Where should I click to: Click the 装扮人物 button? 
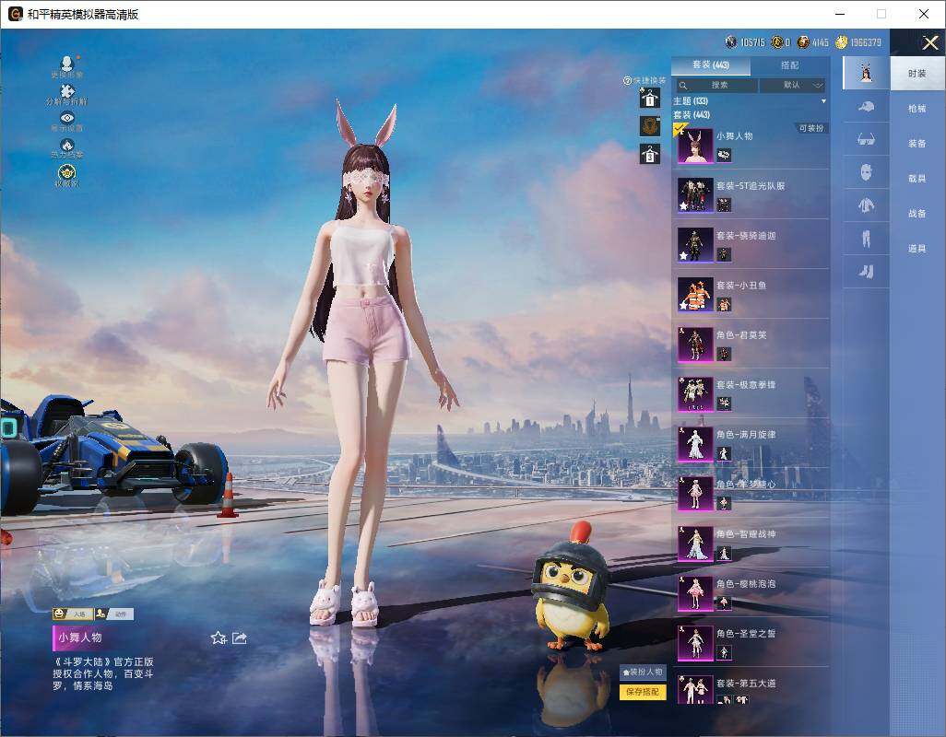pos(643,672)
